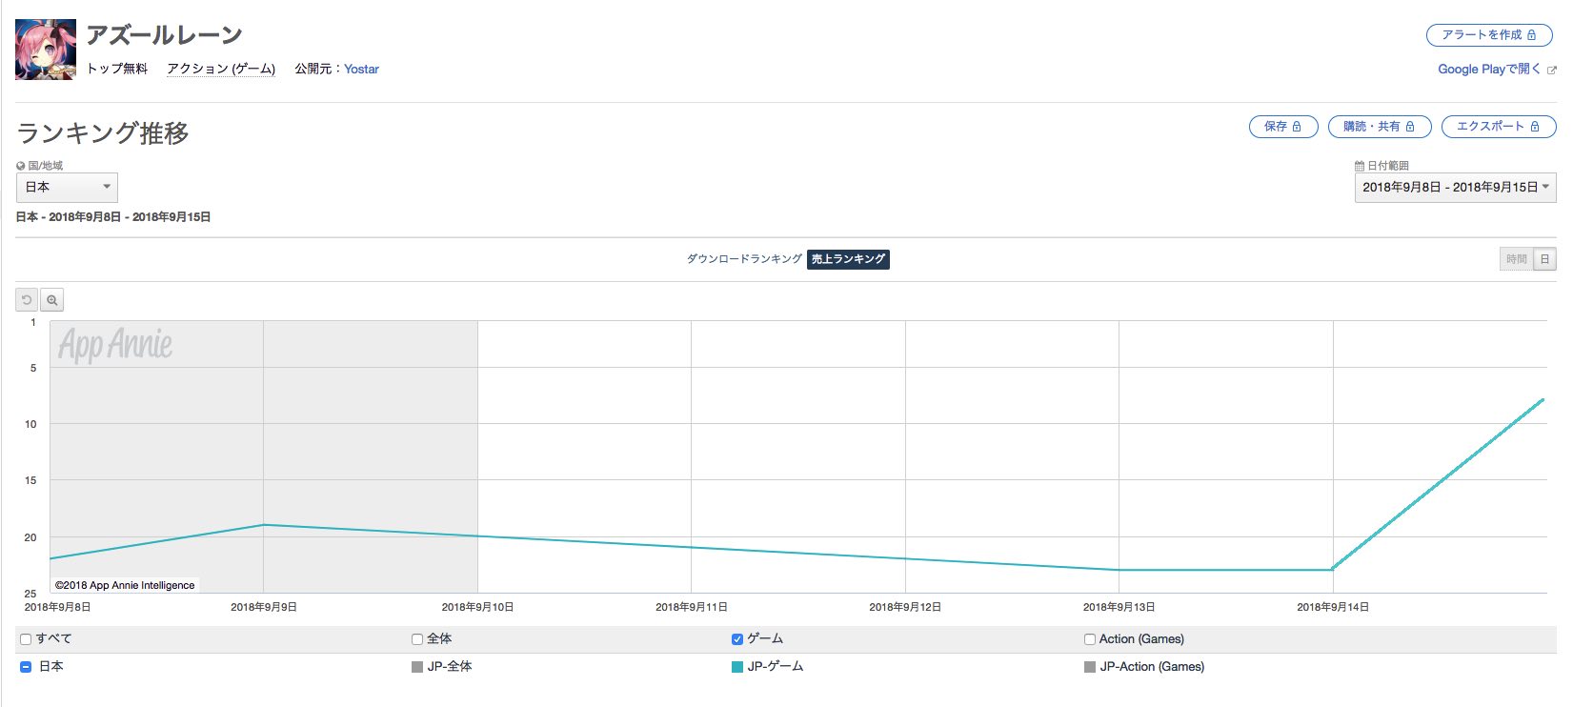The image size is (1573, 707).
Task: Click the 購読・共有 button
Action: click(x=1380, y=127)
